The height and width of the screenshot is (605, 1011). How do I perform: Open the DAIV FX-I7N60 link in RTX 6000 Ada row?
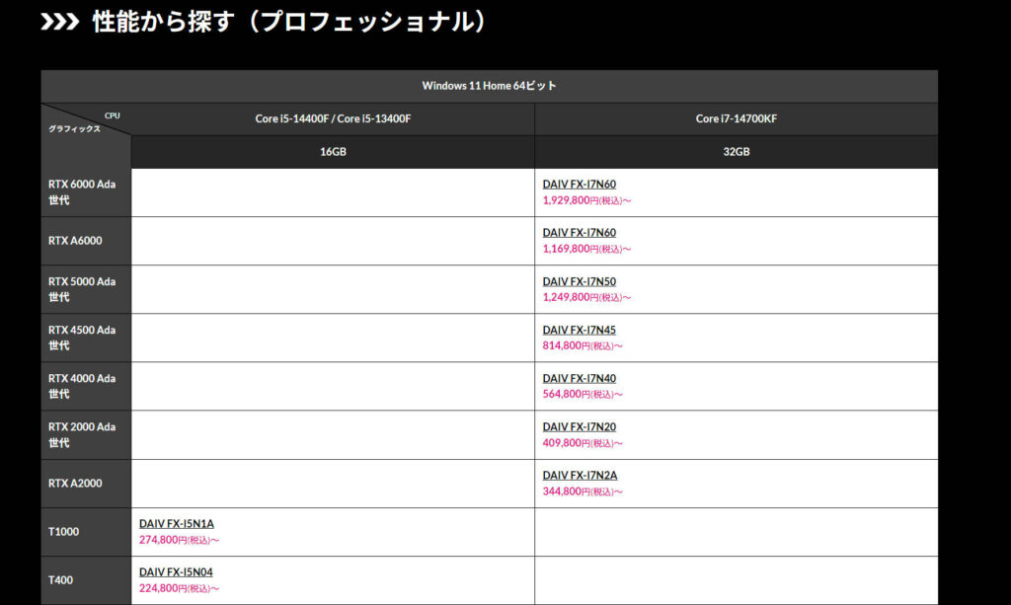click(579, 185)
